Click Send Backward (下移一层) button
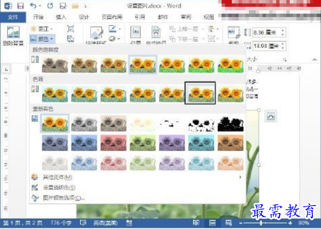Viewport: 321px width, 229px height. [184, 39]
